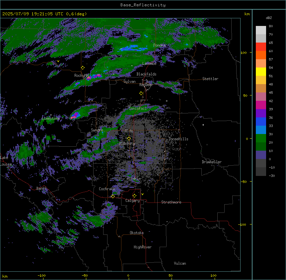The height and width of the screenshot is (280, 286).
Task: Click the Base_Reflectivity title text
Action: (x=143, y=5)
